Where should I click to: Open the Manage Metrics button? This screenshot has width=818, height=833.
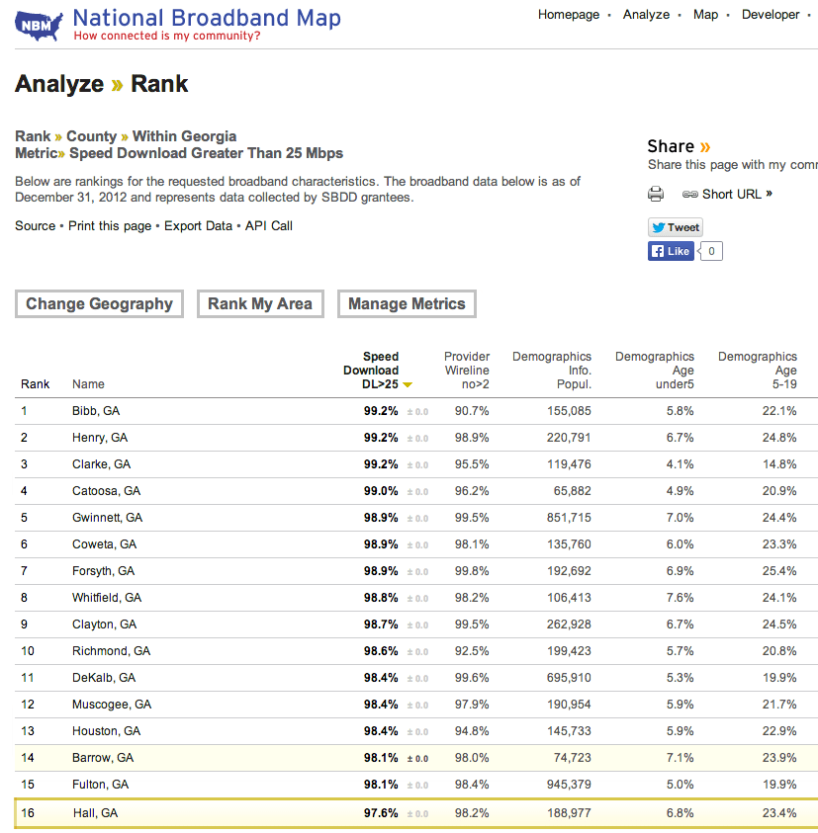coord(407,304)
